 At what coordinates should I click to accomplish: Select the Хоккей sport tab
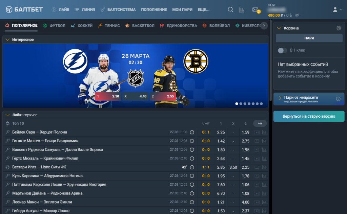(82, 26)
